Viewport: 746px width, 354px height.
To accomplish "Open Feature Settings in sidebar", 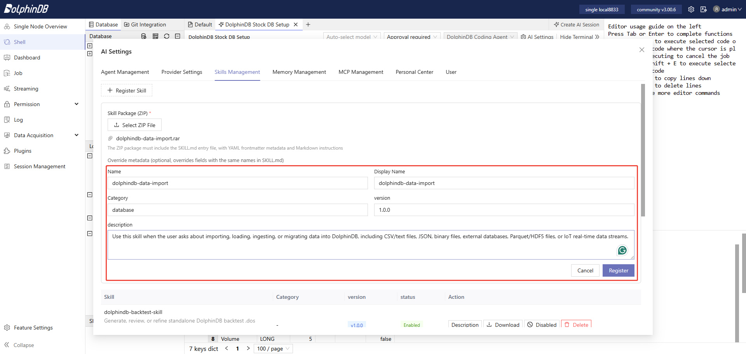I will click(x=43, y=328).
